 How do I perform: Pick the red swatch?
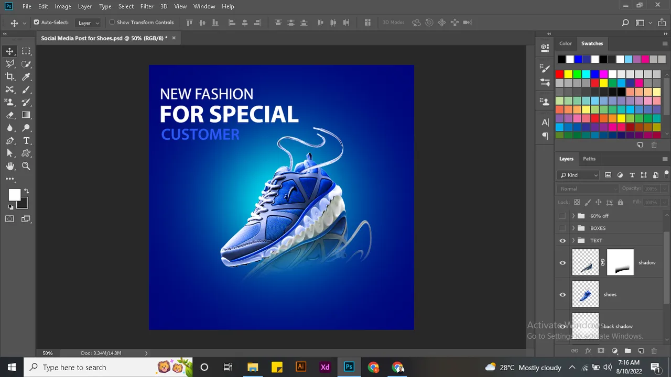559,74
